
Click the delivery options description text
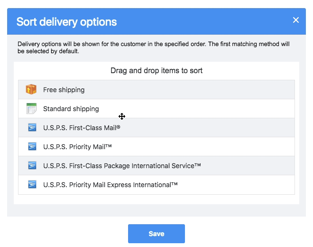coord(153,47)
